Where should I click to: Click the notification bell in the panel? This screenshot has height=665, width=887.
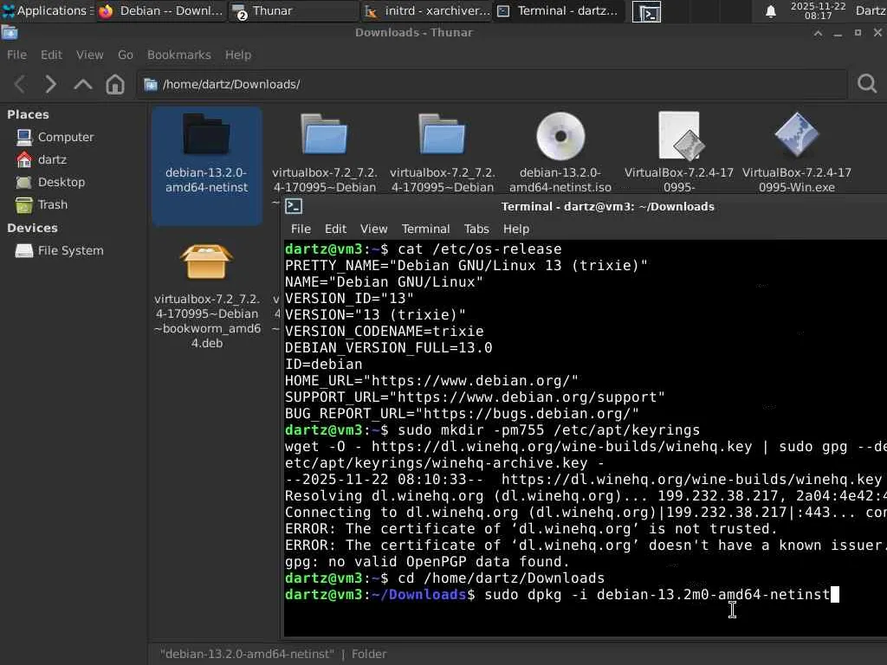770,11
